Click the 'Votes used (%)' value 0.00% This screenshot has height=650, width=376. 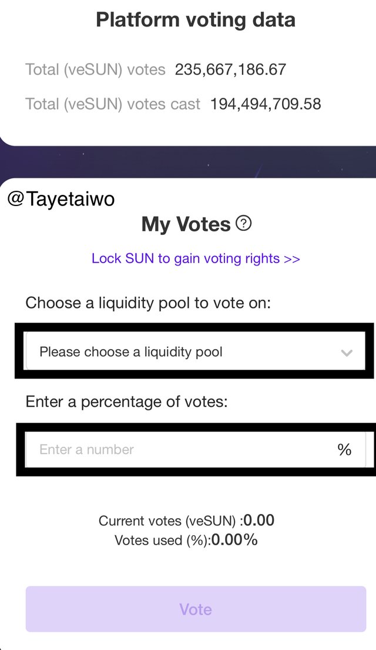click(234, 540)
